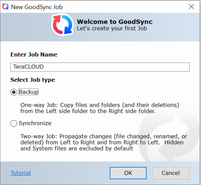Screen dimensions: 201x185
Task: Click the 'Welcome to GoodSync' heading
Action: tap(114, 22)
